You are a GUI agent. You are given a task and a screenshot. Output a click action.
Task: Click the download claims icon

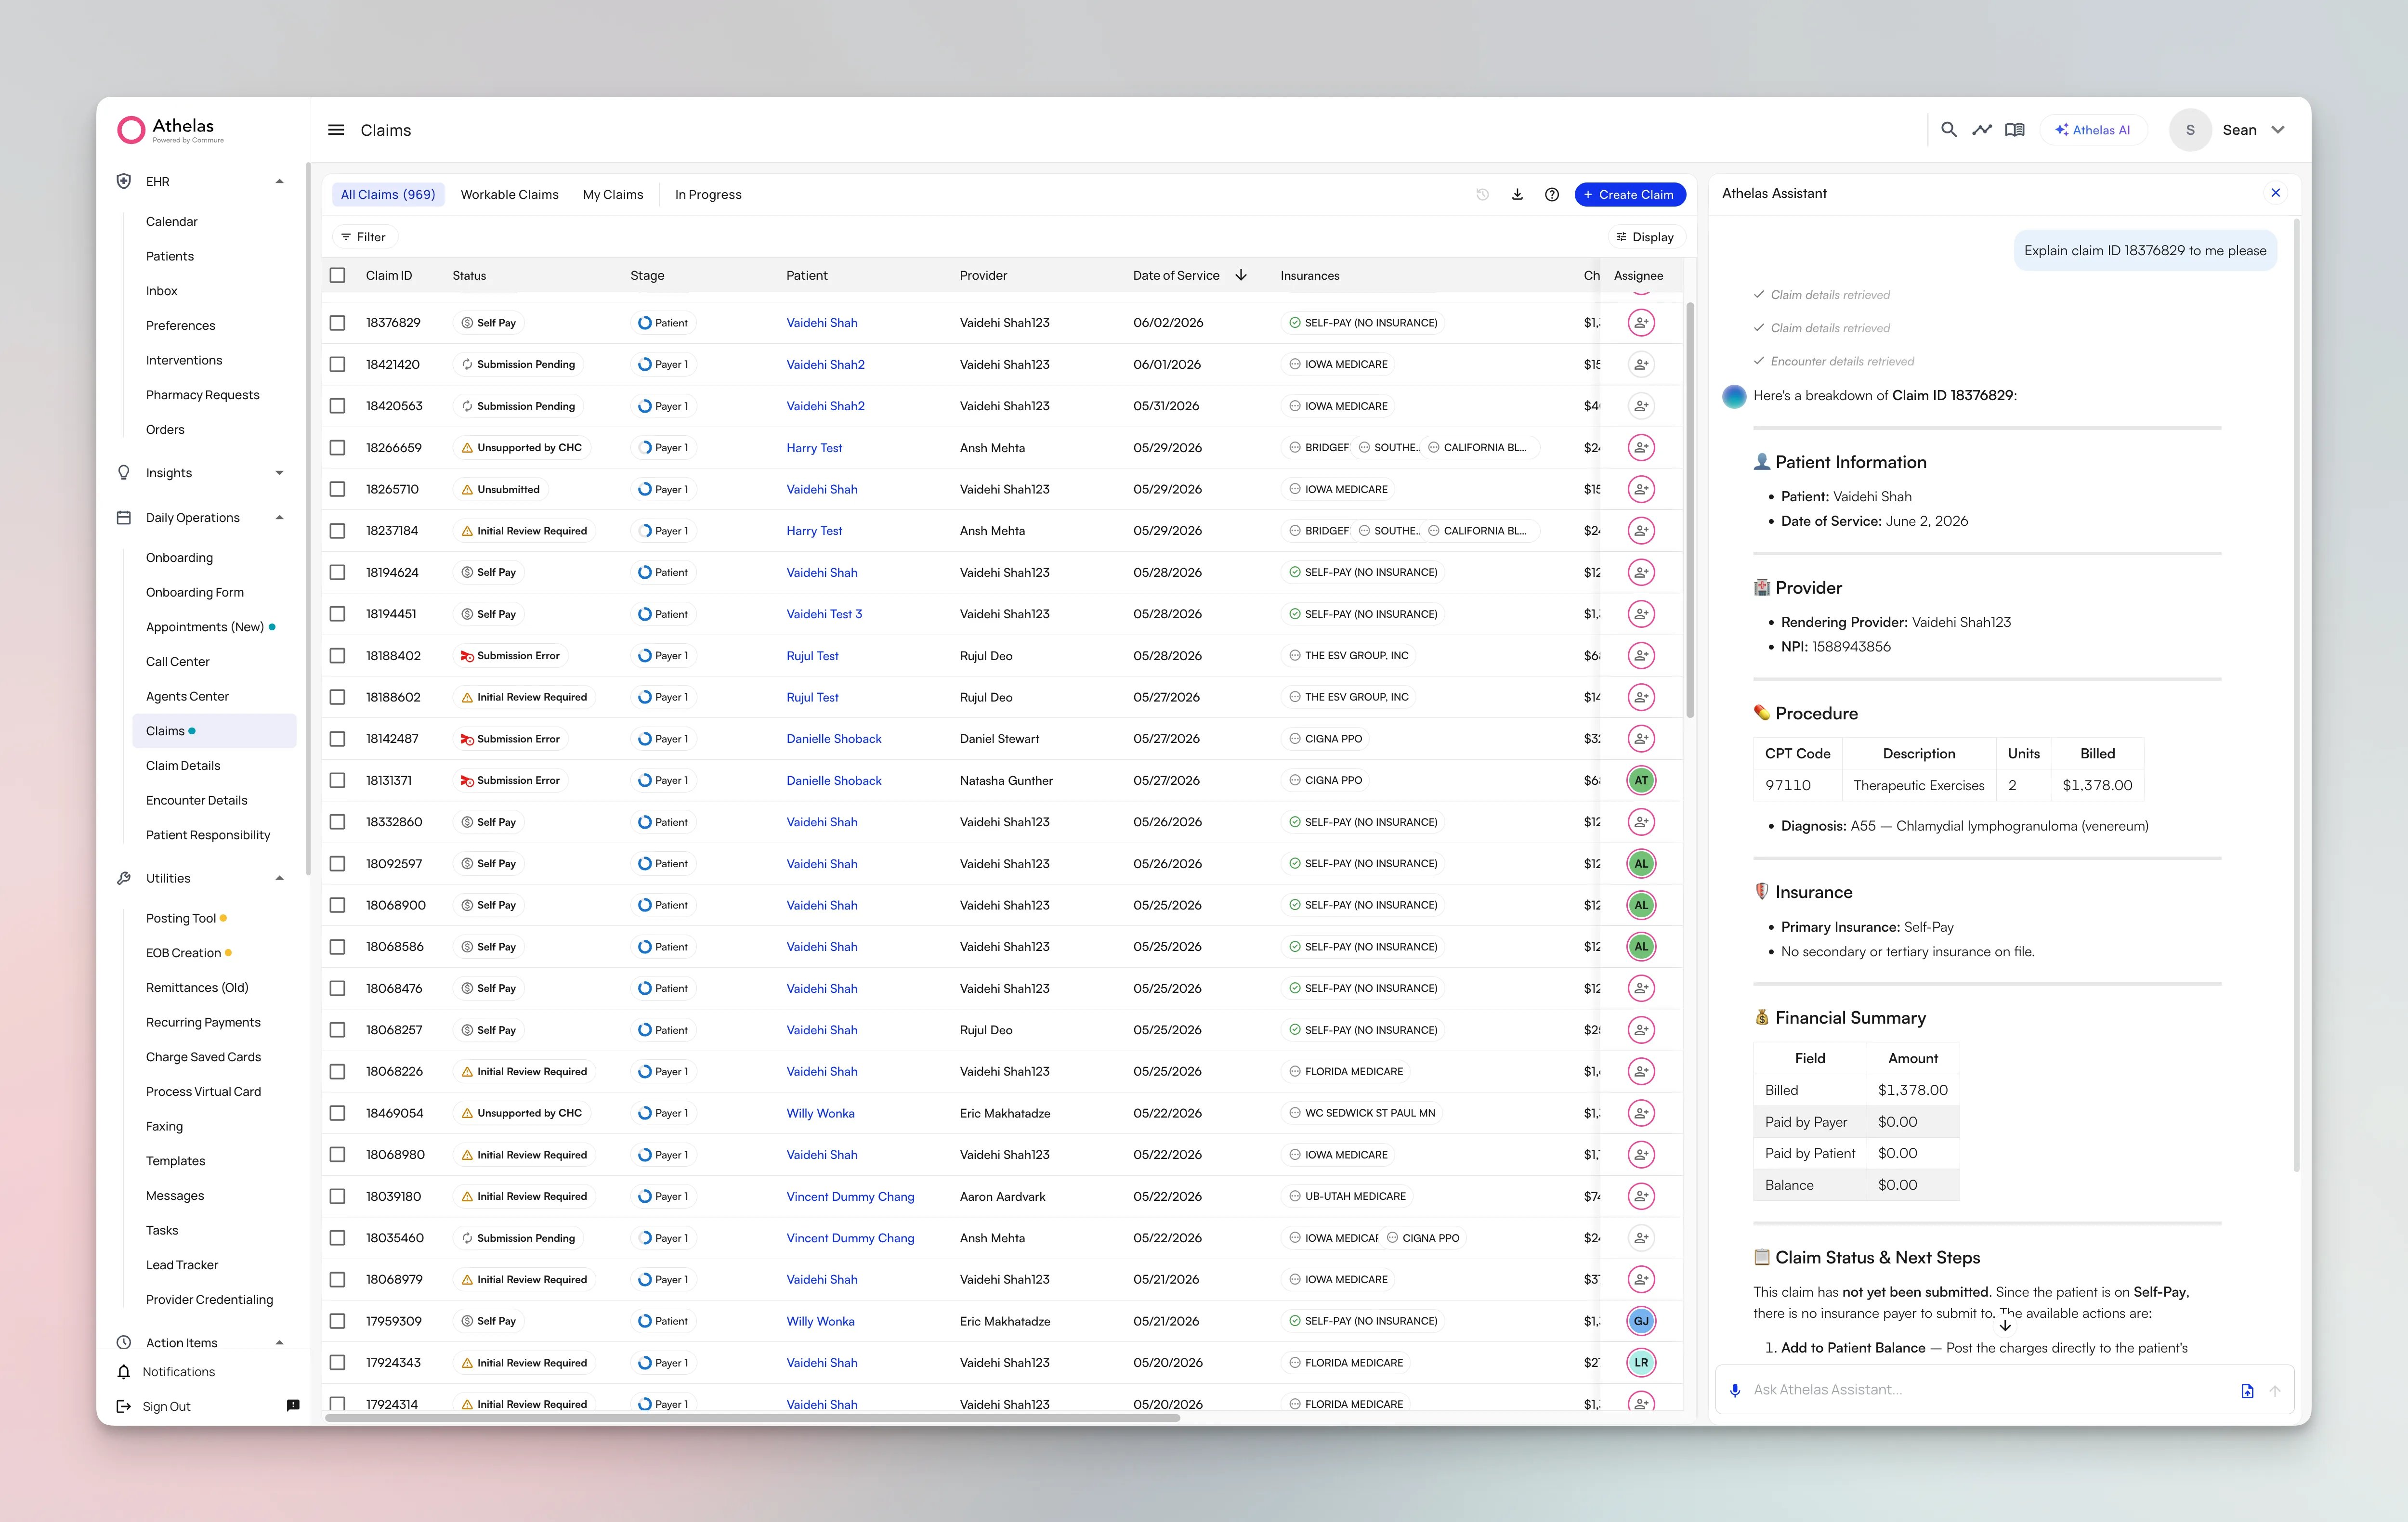click(x=1517, y=194)
